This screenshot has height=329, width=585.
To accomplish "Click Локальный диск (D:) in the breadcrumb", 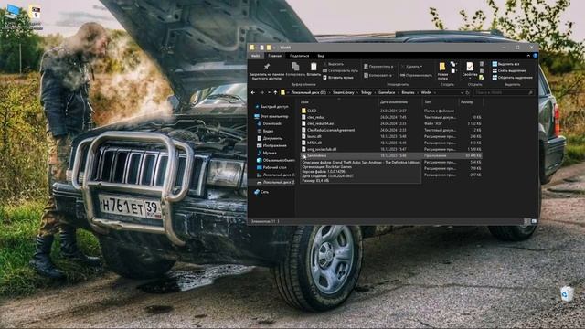I will 309,92.
